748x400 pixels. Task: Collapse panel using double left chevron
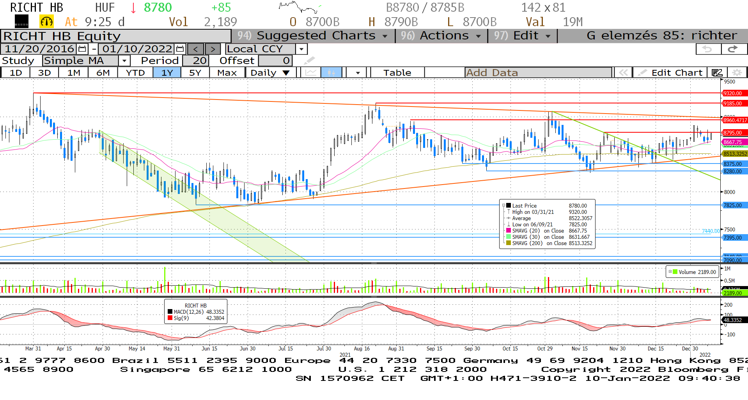coord(623,73)
